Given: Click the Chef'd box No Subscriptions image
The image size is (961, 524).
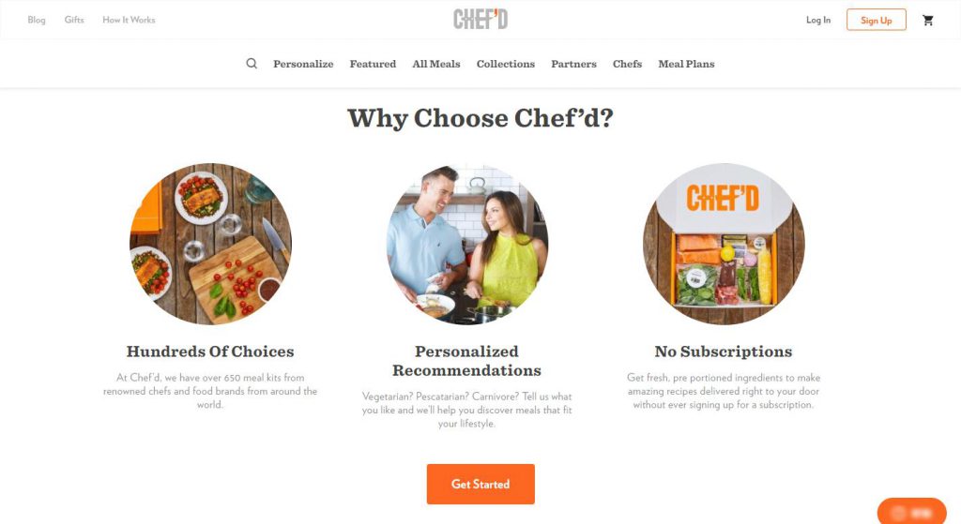Looking at the screenshot, I should tap(724, 244).
